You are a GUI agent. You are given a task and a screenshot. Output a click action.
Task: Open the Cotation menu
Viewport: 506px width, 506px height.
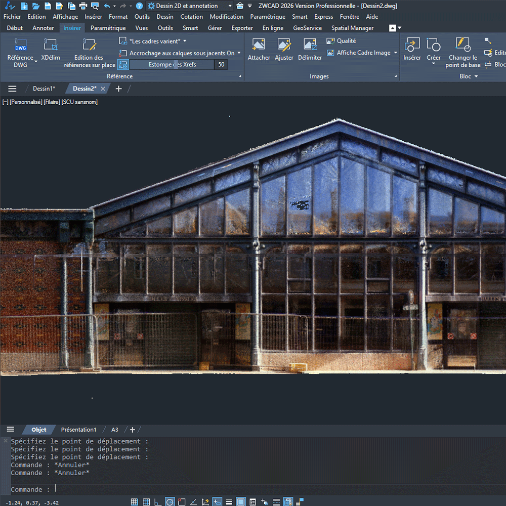191,17
